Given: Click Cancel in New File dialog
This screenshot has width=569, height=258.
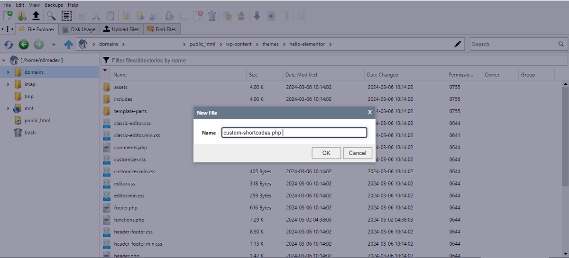Looking at the screenshot, I should coord(357,153).
